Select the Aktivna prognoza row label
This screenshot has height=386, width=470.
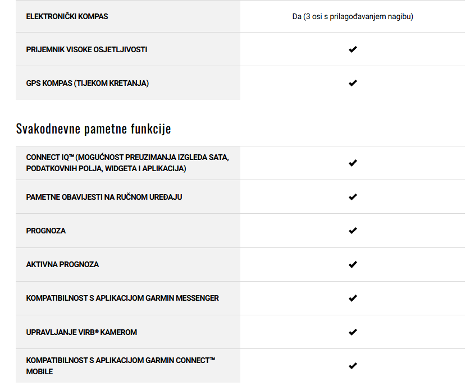click(x=62, y=264)
